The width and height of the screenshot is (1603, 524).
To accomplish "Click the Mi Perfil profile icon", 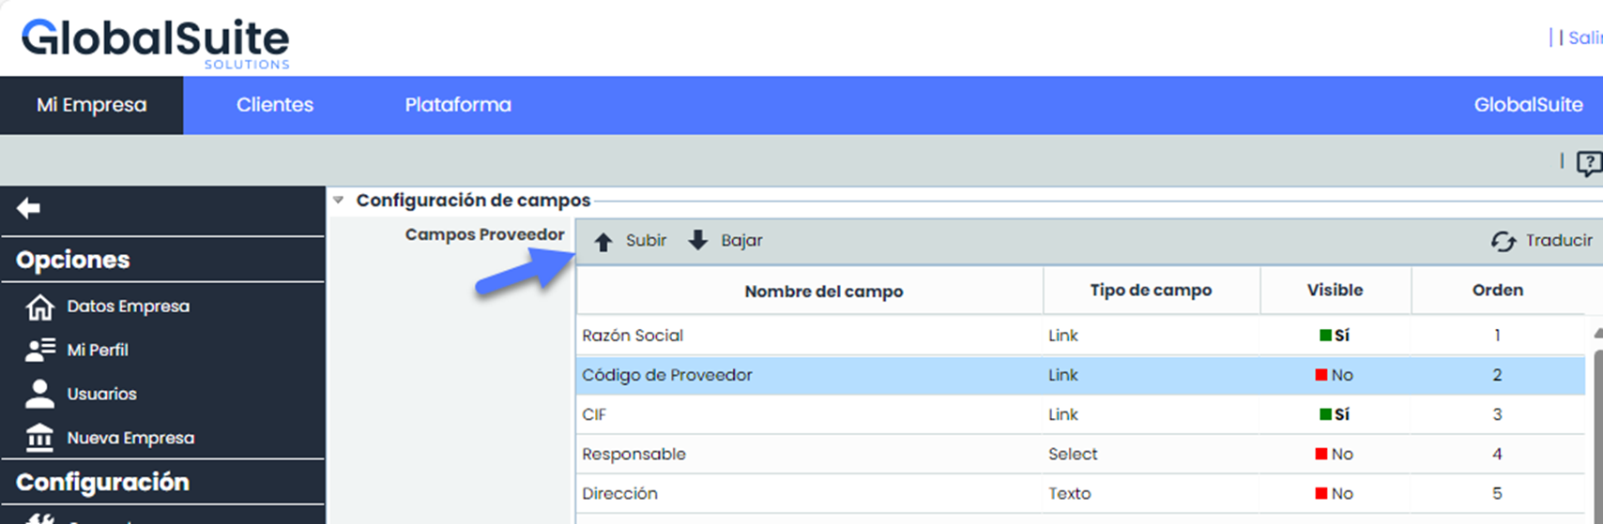I will [x=39, y=350].
